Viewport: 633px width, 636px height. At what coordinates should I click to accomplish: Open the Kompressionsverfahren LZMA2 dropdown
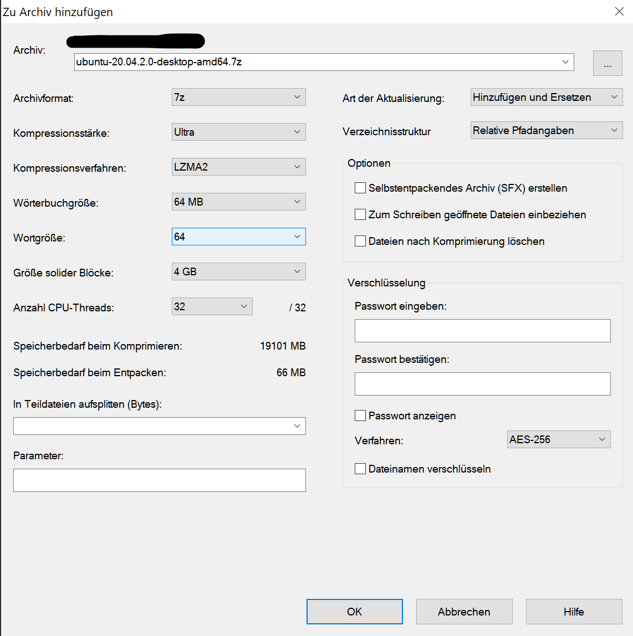[238, 167]
